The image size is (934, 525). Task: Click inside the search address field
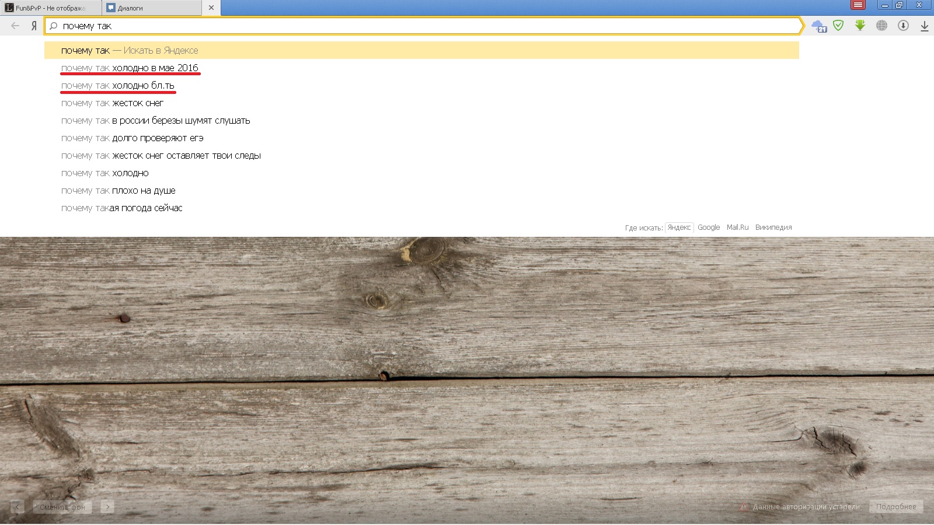pyautogui.click(x=409, y=26)
